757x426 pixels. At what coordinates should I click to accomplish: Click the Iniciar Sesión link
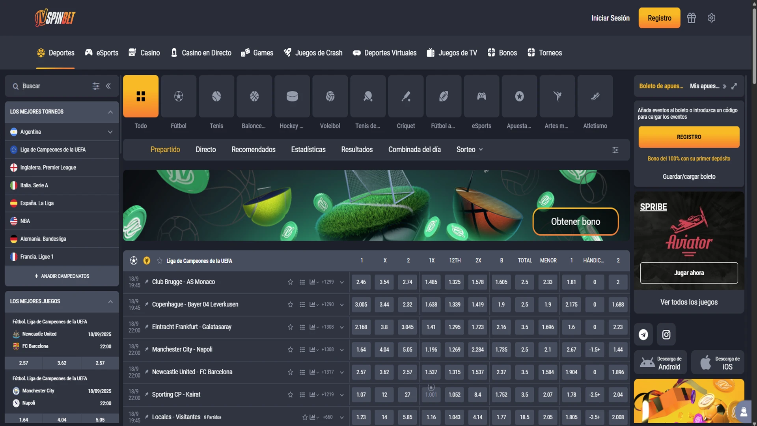610,18
